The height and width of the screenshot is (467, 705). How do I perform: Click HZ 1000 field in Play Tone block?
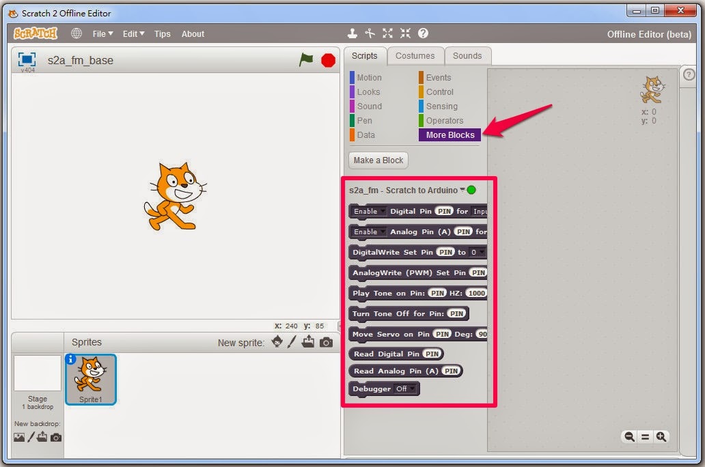pos(476,294)
